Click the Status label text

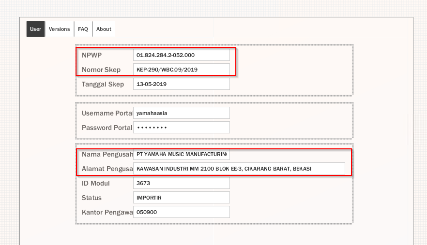click(91, 198)
